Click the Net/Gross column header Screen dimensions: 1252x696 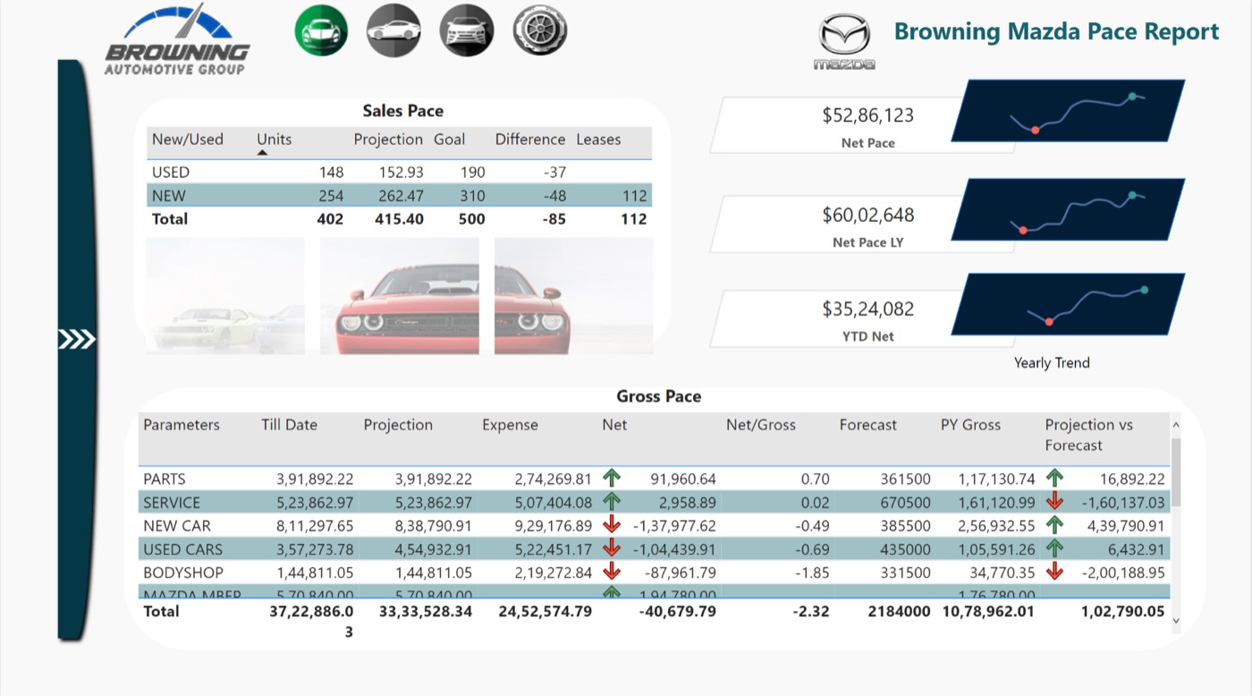(761, 425)
